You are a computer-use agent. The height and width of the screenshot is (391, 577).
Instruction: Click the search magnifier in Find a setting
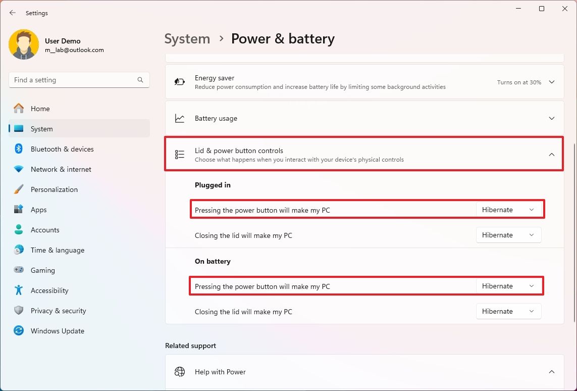140,80
